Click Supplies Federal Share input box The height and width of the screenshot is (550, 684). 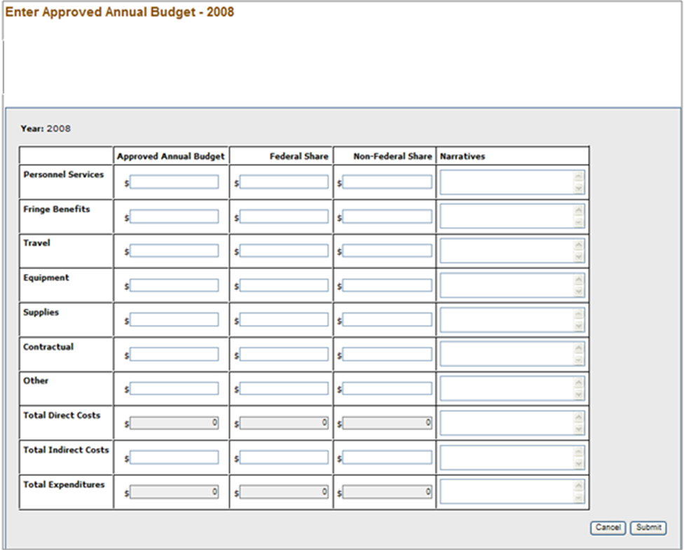click(284, 320)
